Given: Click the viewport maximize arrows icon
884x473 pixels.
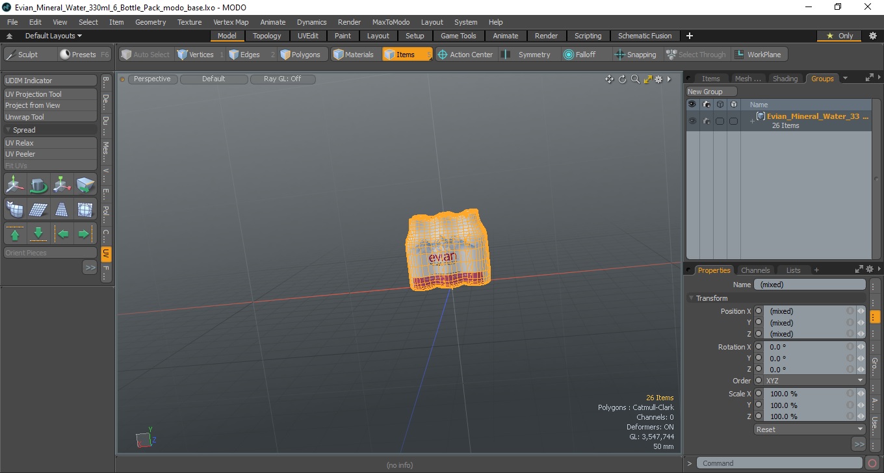Looking at the screenshot, I should 647,79.
